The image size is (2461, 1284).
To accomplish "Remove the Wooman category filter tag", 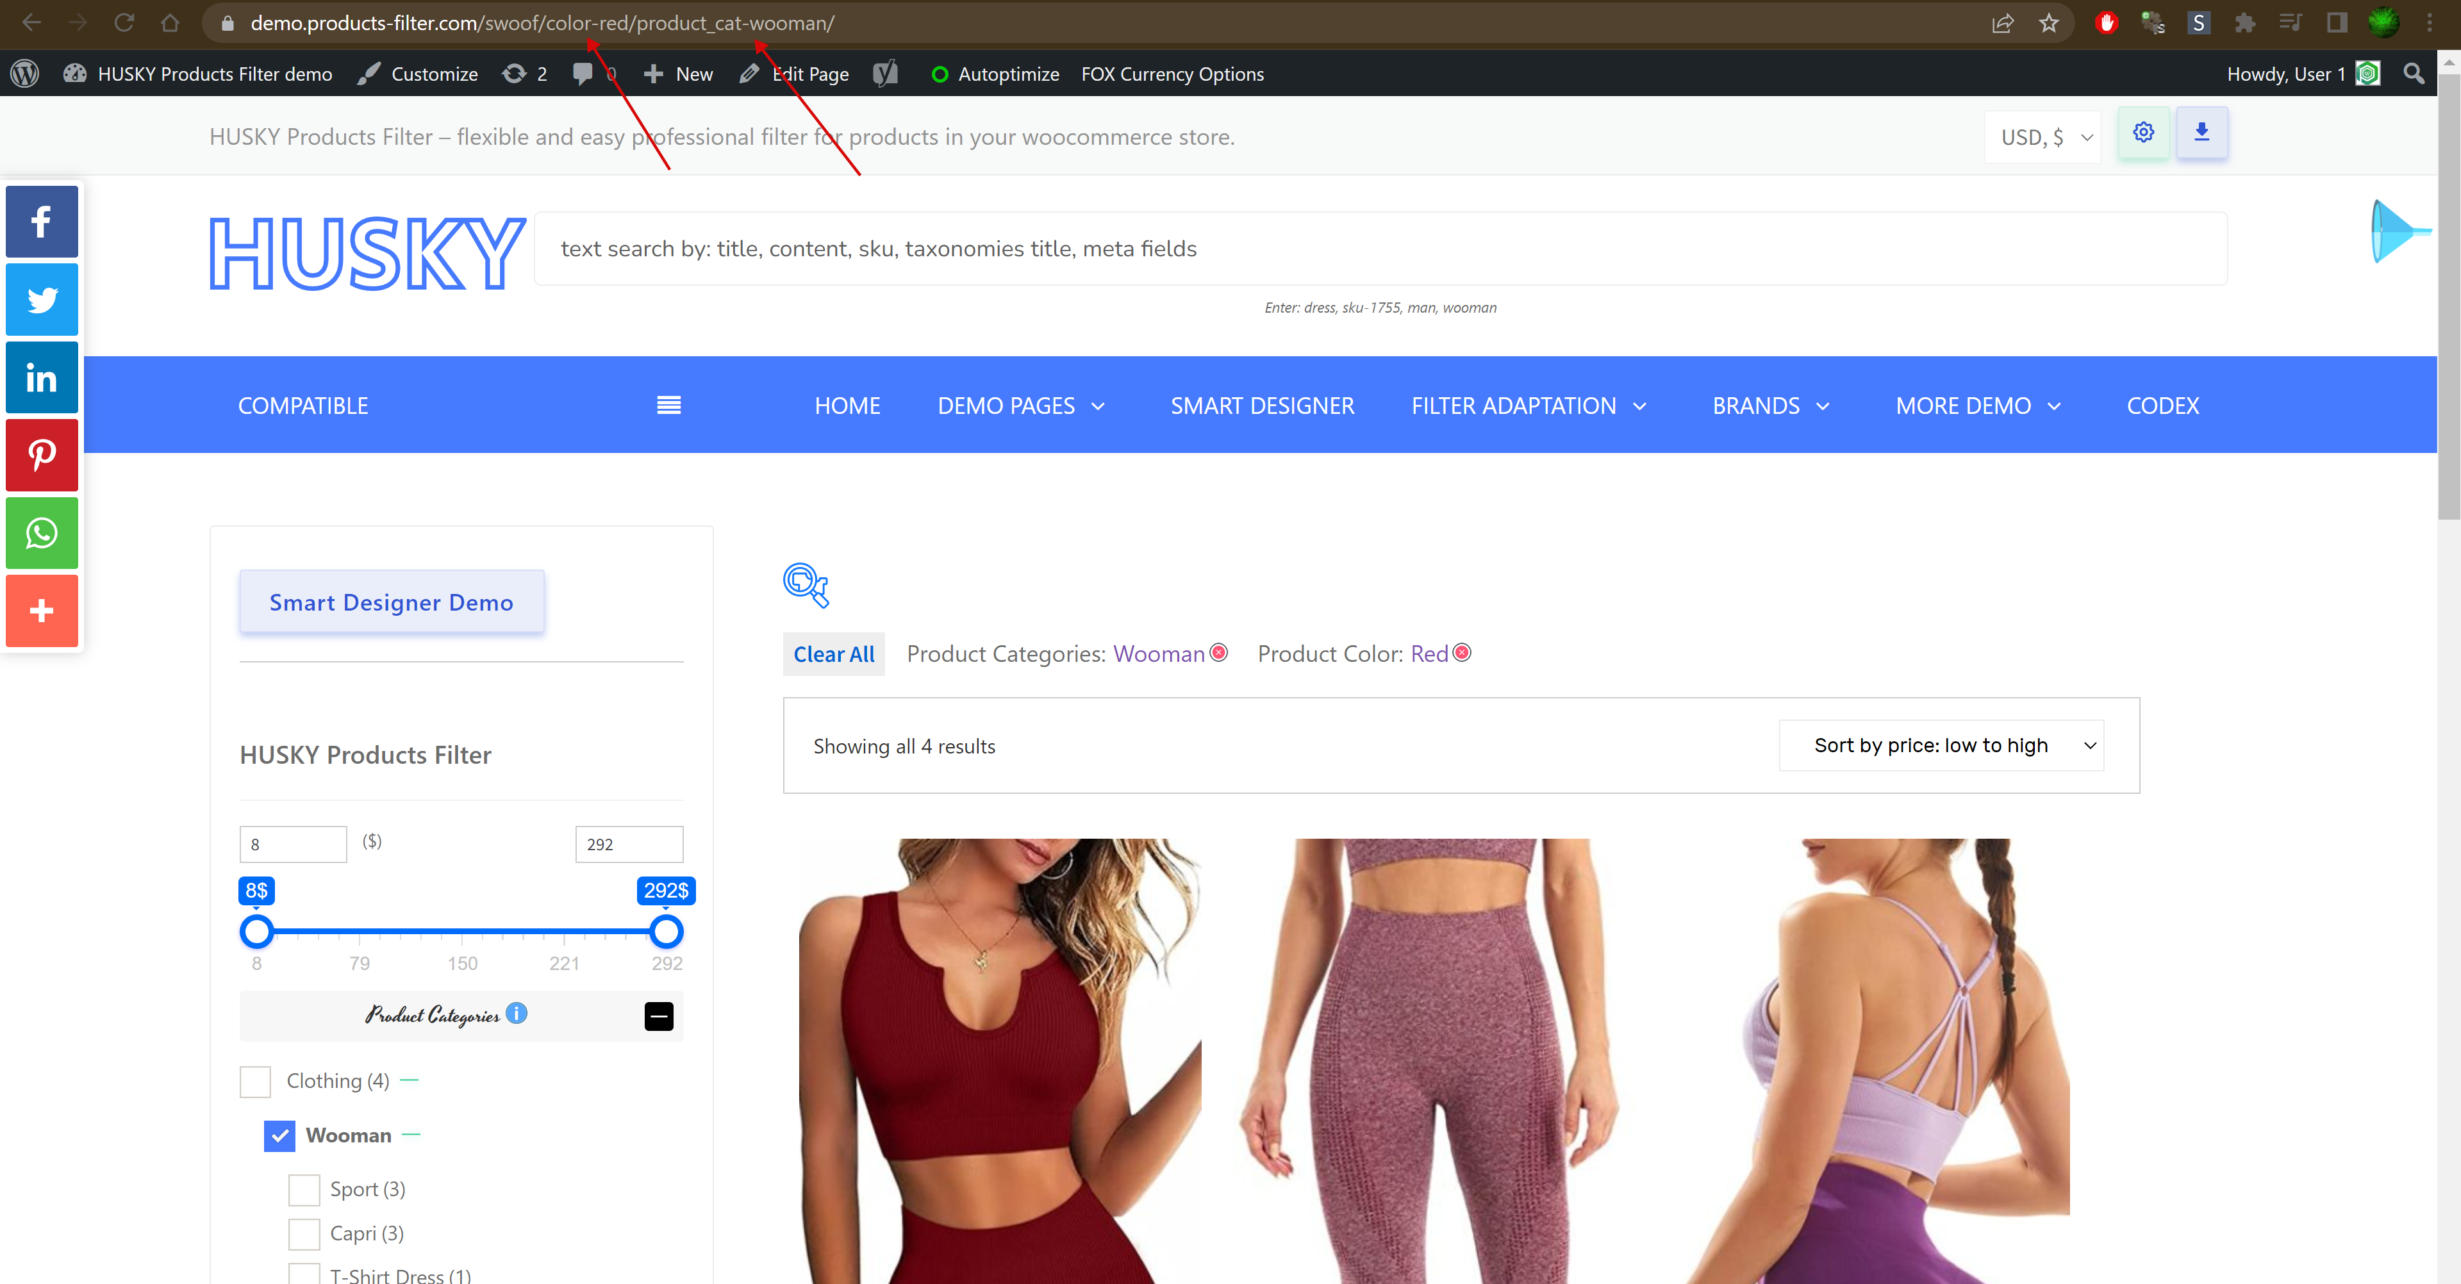I will [1218, 652].
